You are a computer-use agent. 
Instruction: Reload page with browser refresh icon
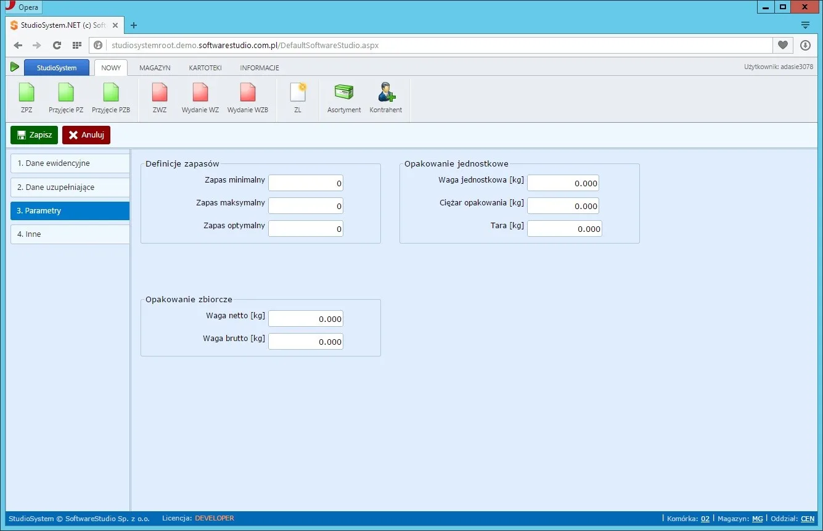click(57, 45)
